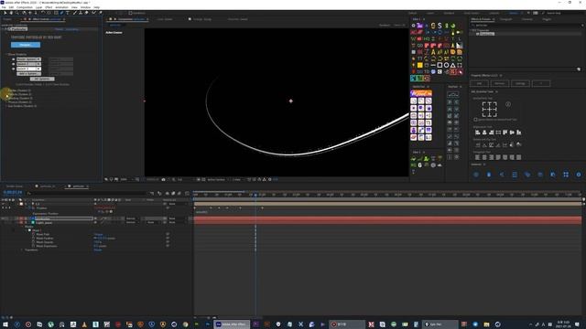The image size is (586, 329).
Task: Click the Licensing link in Effect Controls
Action: pyautogui.click(x=72, y=29)
